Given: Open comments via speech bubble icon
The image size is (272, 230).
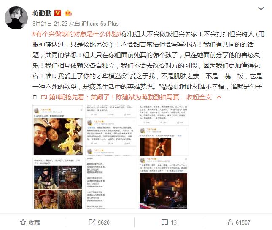Looking at the screenshot, I should point(164,222).
